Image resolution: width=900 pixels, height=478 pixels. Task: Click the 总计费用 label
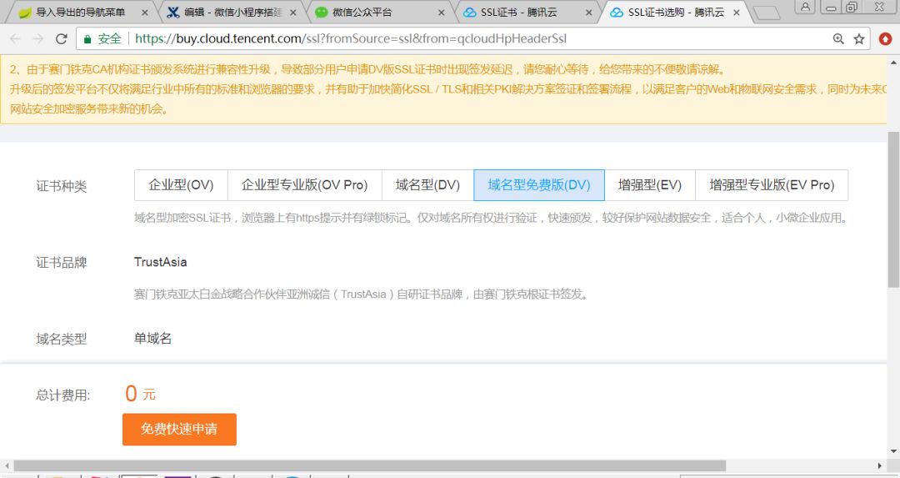coord(63,395)
